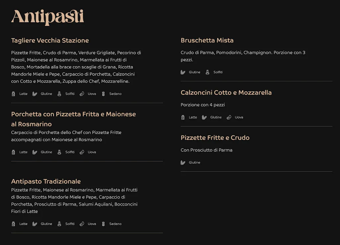The height and width of the screenshot is (245, 340).
Task: Click the Uova icon under Porchetta con Pizzetta Fritta
Action: click(x=82, y=152)
